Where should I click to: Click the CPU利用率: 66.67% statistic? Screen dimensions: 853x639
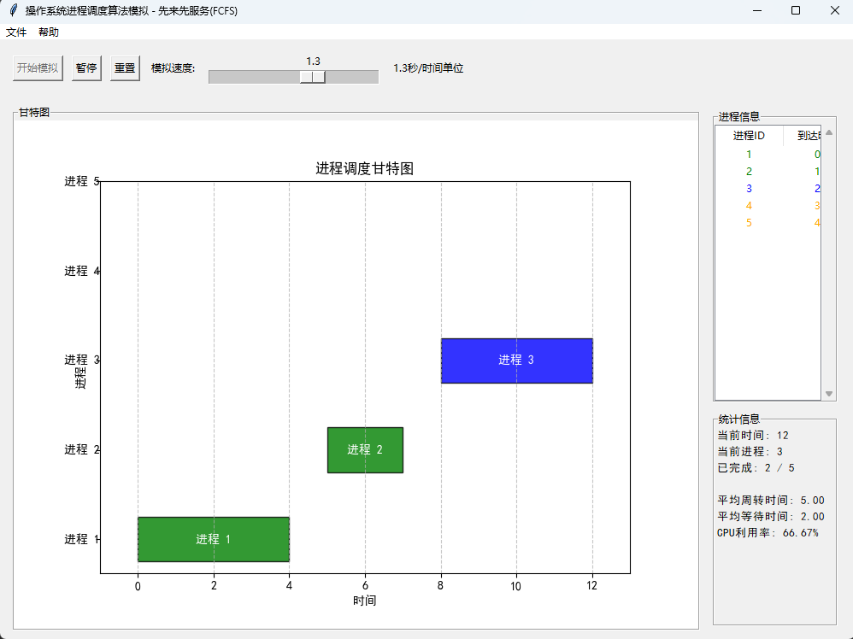(x=768, y=533)
